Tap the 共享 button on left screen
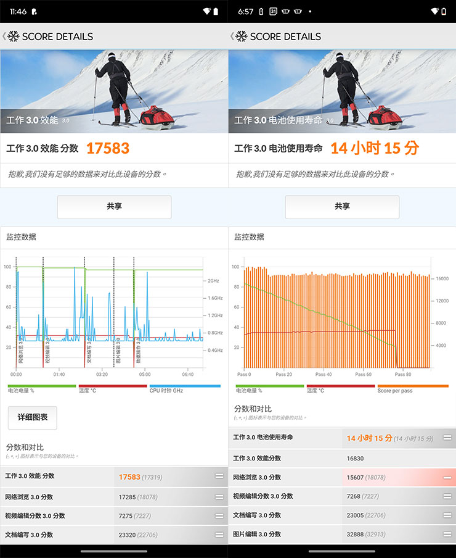This screenshot has height=558, width=456. [114, 207]
